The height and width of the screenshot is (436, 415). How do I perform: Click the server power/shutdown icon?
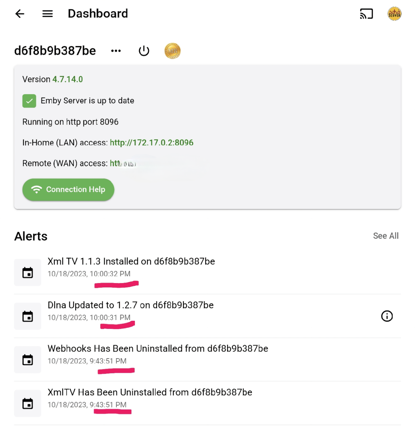pyautogui.click(x=144, y=51)
